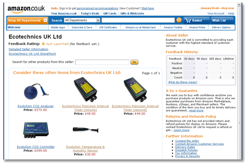Screen dimensions: 248x166
Task: Click the scrollbar up arrow
Action: click(x=239, y=5)
